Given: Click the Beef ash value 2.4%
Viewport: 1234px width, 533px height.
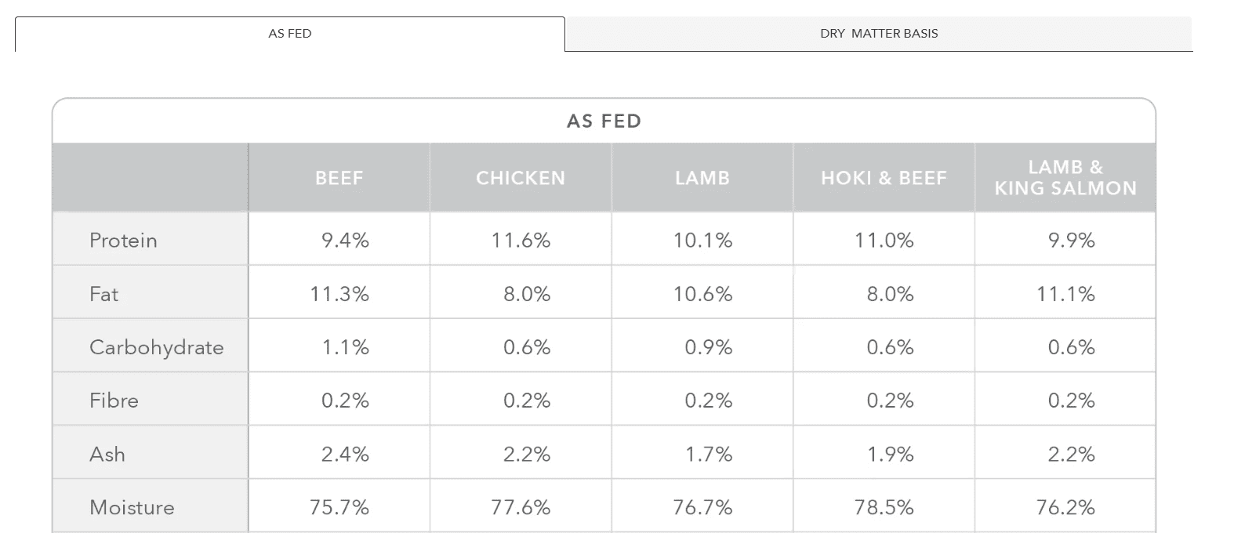Looking at the screenshot, I should (x=345, y=454).
